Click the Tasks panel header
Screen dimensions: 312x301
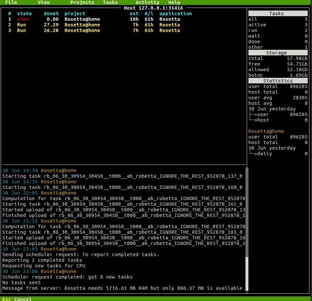278,13
